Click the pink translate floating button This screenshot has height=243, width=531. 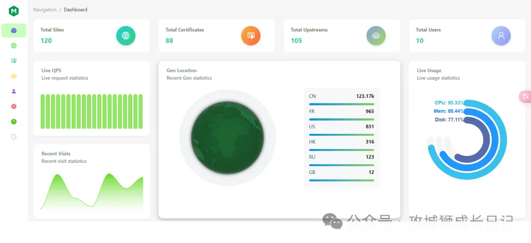[x=525, y=97]
